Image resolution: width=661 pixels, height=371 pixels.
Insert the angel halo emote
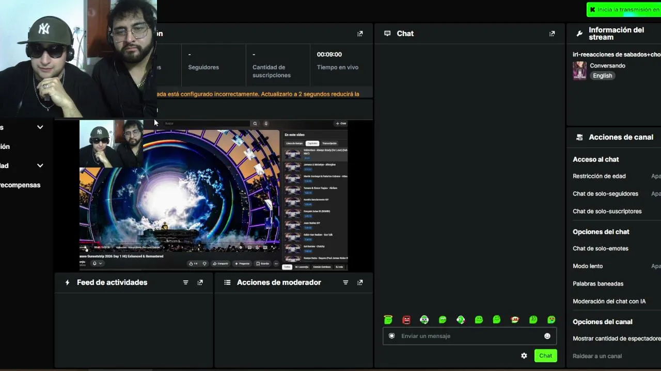coord(388,319)
